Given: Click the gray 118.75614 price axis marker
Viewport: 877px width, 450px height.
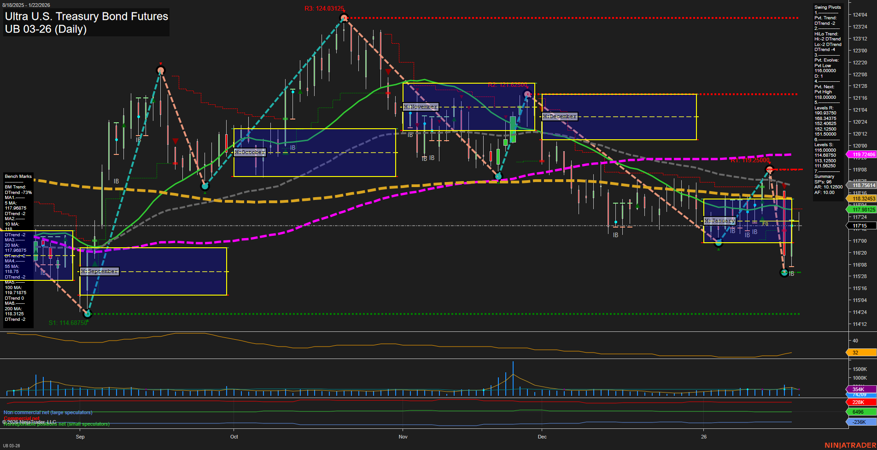Looking at the screenshot, I should [x=859, y=185].
